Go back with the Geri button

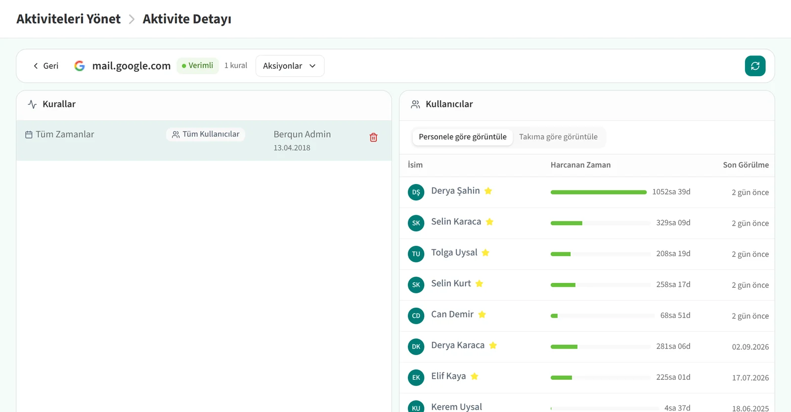point(45,66)
